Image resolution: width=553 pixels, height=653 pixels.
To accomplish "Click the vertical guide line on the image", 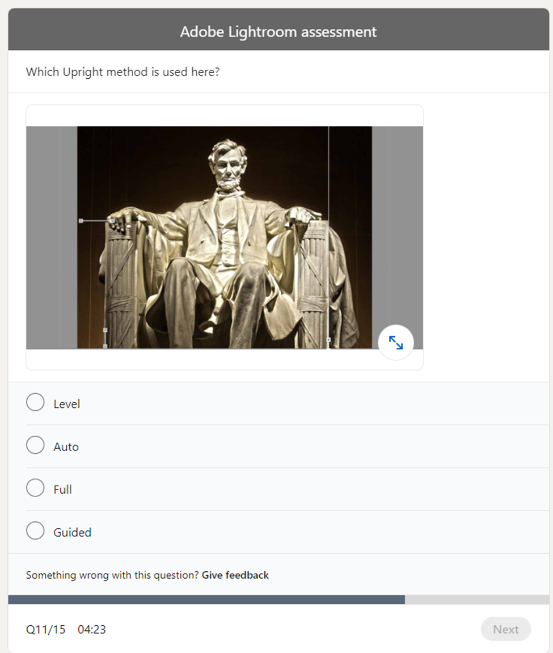I will pyautogui.click(x=327, y=227).
